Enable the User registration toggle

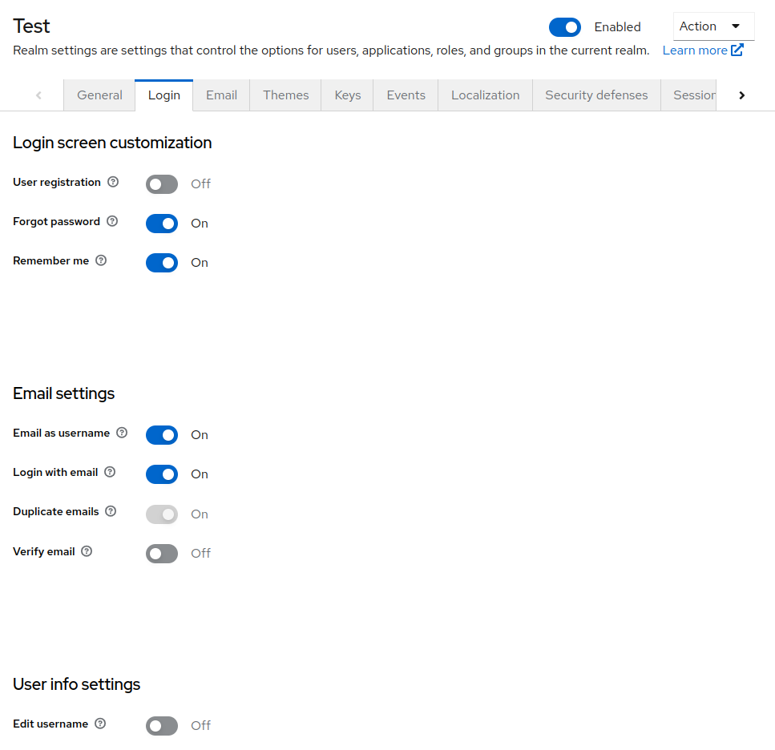coord(161,184)
